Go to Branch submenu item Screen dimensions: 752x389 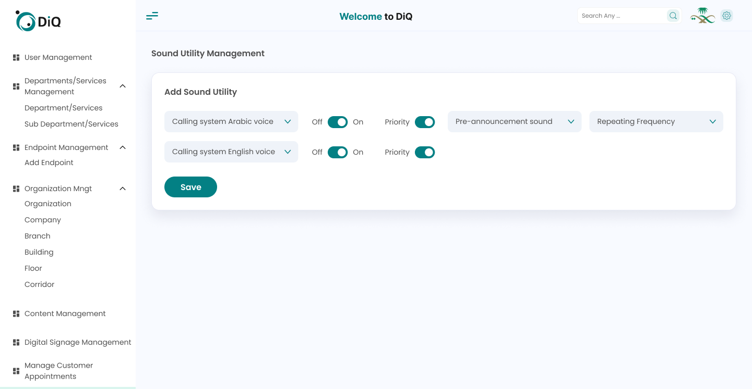point(38,236)
